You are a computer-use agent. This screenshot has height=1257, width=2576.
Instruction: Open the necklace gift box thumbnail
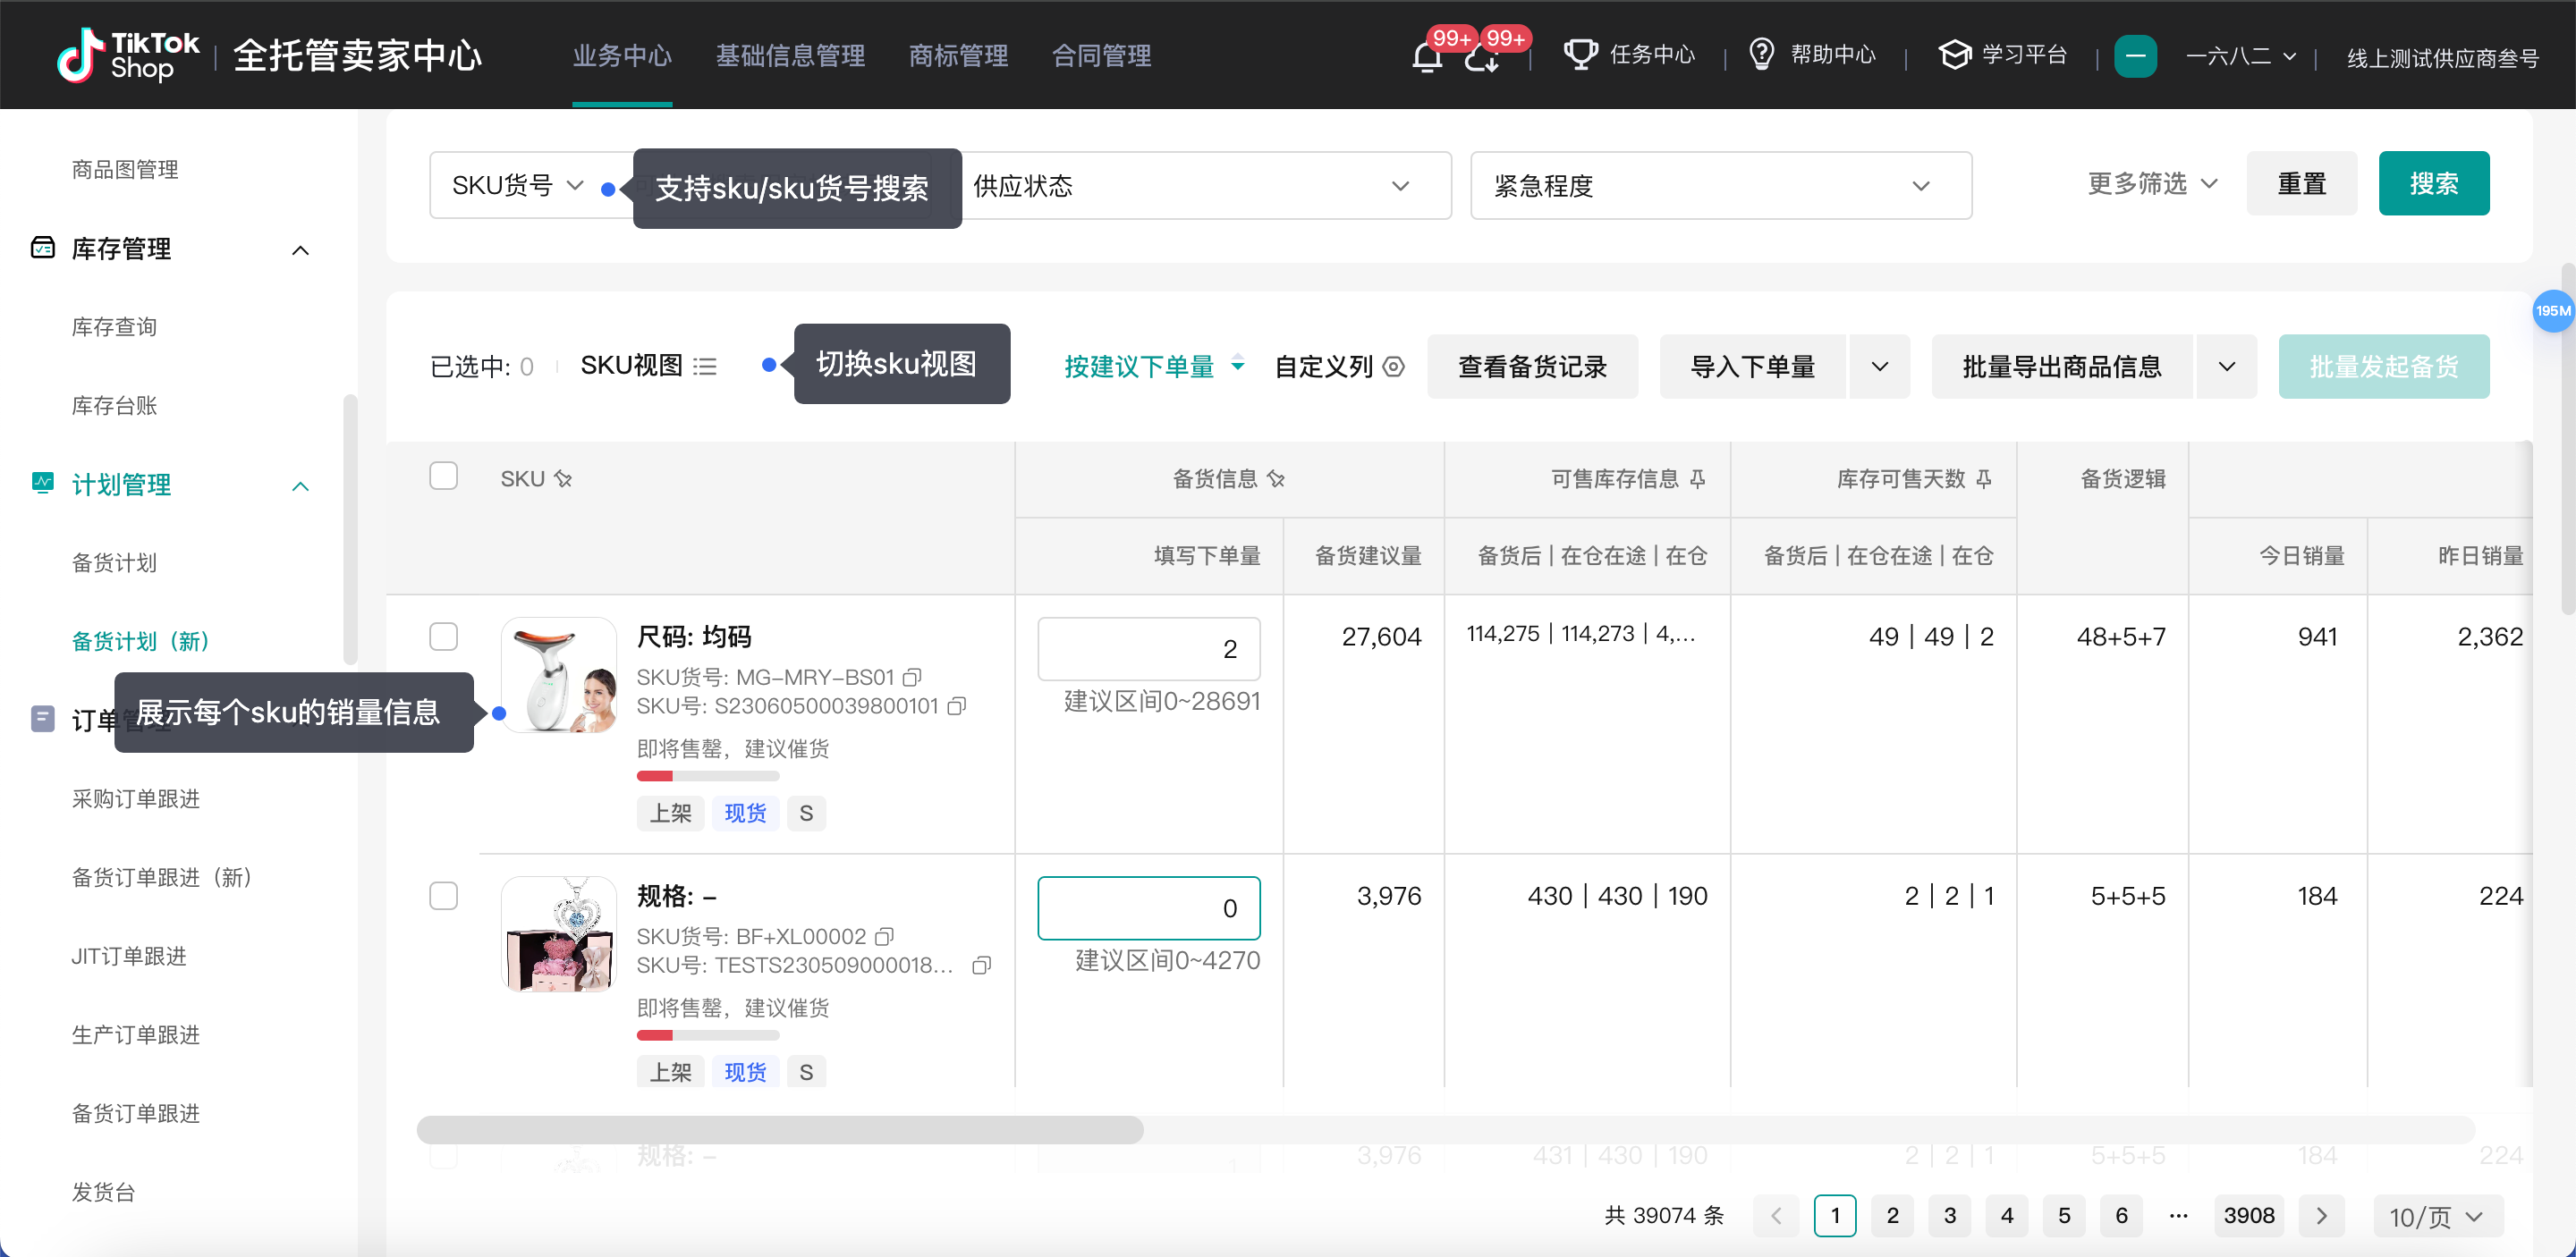[x=558, y=934]
